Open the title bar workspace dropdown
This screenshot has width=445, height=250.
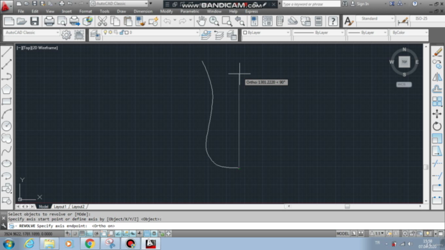pyautogui.click(x=119, y=3)
